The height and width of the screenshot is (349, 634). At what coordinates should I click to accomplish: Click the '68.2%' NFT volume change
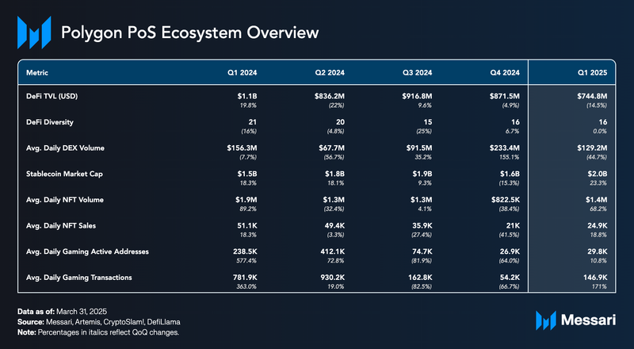pos(599,209)
